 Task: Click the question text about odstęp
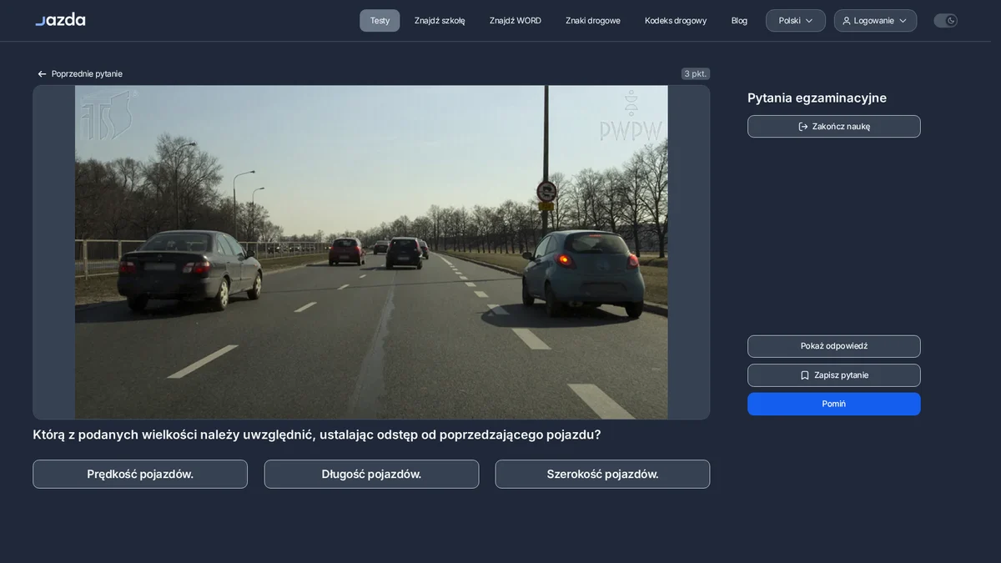[317, 435]
